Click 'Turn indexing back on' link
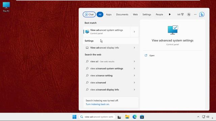The width and height of the screenshot is (216, 121). (x=98, y=104)
